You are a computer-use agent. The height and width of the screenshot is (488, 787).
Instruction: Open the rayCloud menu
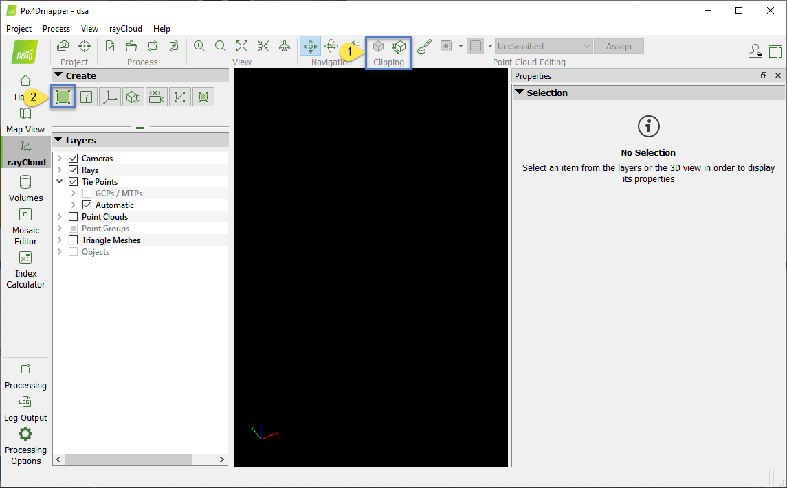click(126, 29)
